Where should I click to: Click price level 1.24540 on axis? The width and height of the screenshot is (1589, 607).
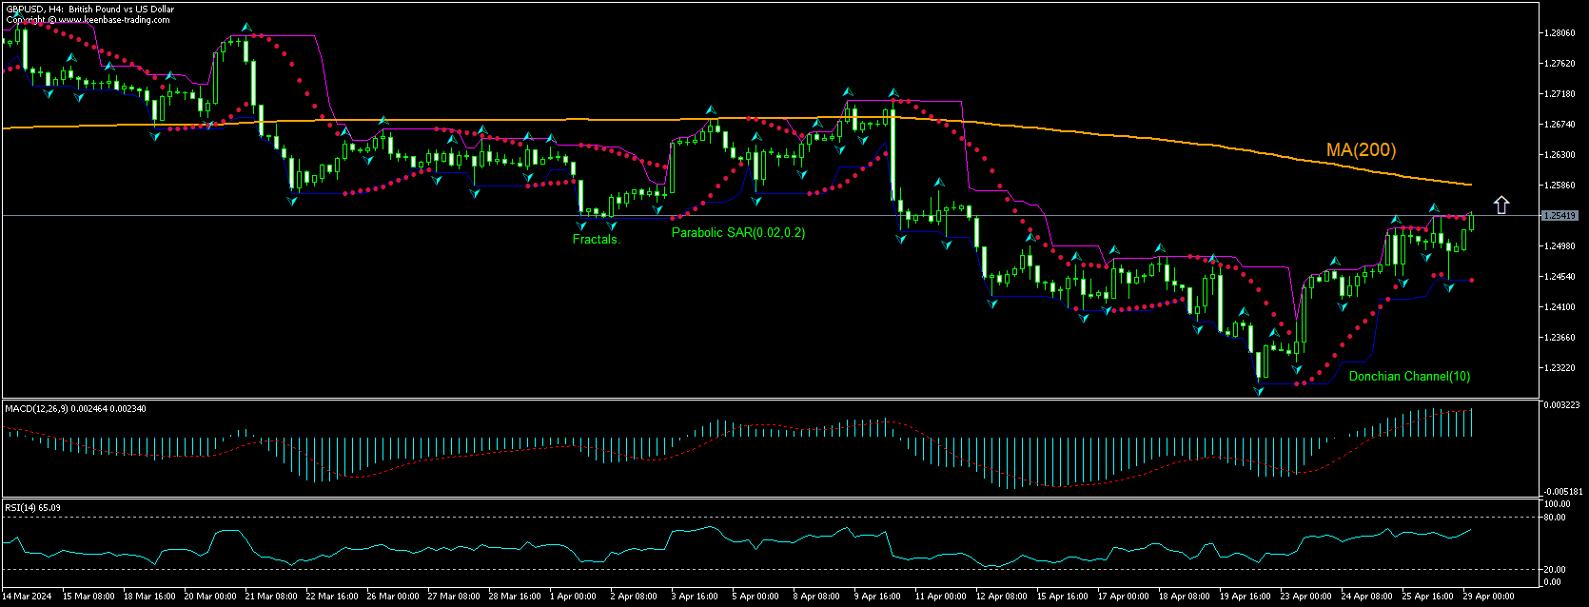point(1560,277)
